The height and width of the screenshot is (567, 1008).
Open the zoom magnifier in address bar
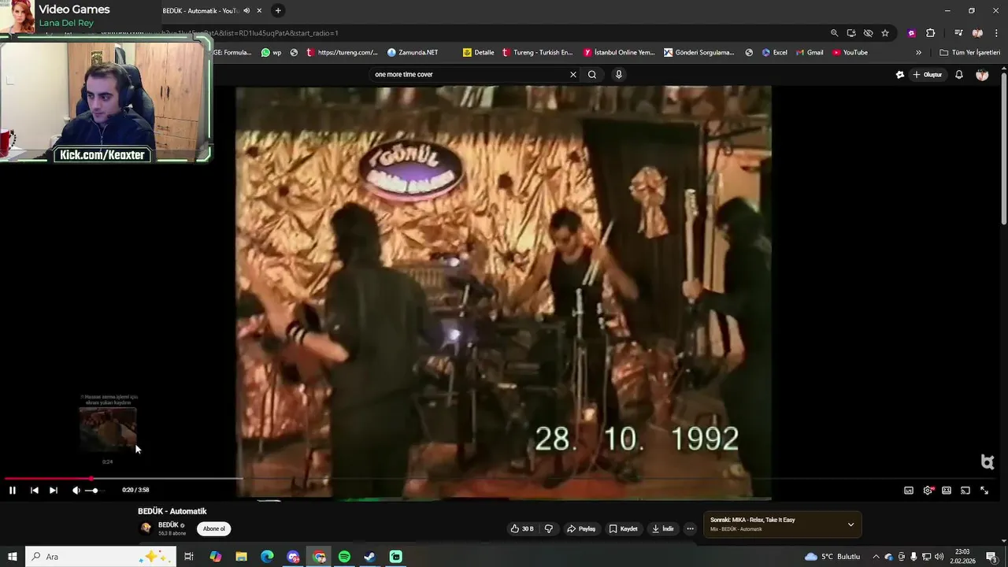[834, 33]
